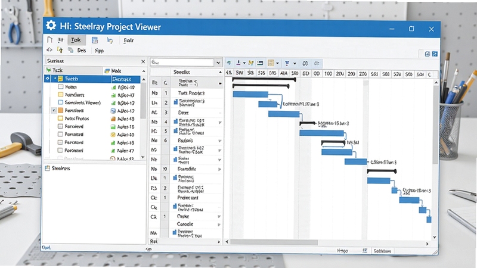
Task: Click the blue circle marker left of the selected tree row
Action: point(48,79)
